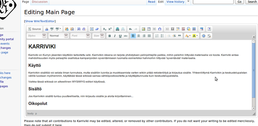Toggle italic formatting
This screenshot has width=258, height=126.
[x=115, y=36]
